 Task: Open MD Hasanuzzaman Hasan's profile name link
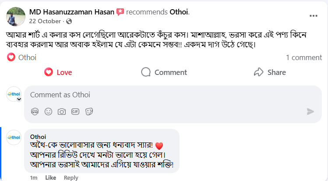click(72, 12)
